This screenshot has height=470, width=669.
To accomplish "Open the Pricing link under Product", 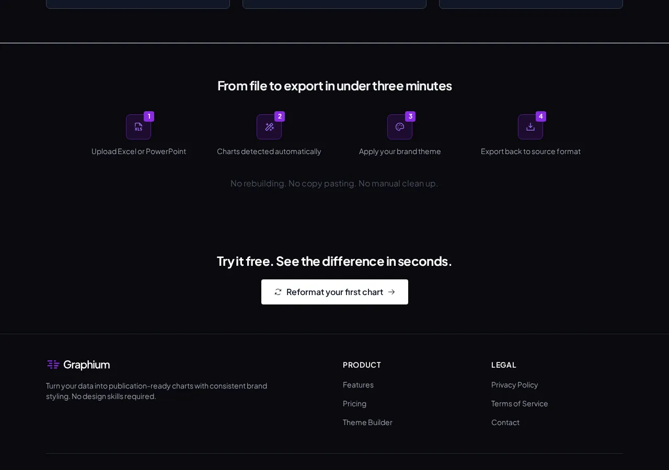I will tap(354, 404).
